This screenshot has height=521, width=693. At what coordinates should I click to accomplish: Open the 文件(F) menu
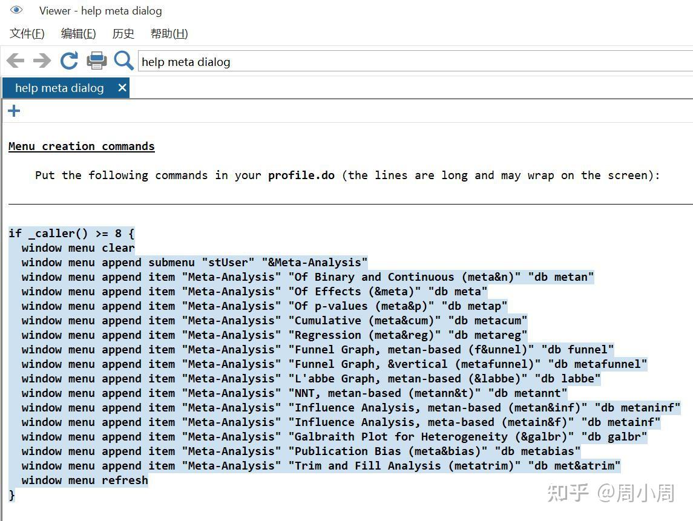point(27,34)
